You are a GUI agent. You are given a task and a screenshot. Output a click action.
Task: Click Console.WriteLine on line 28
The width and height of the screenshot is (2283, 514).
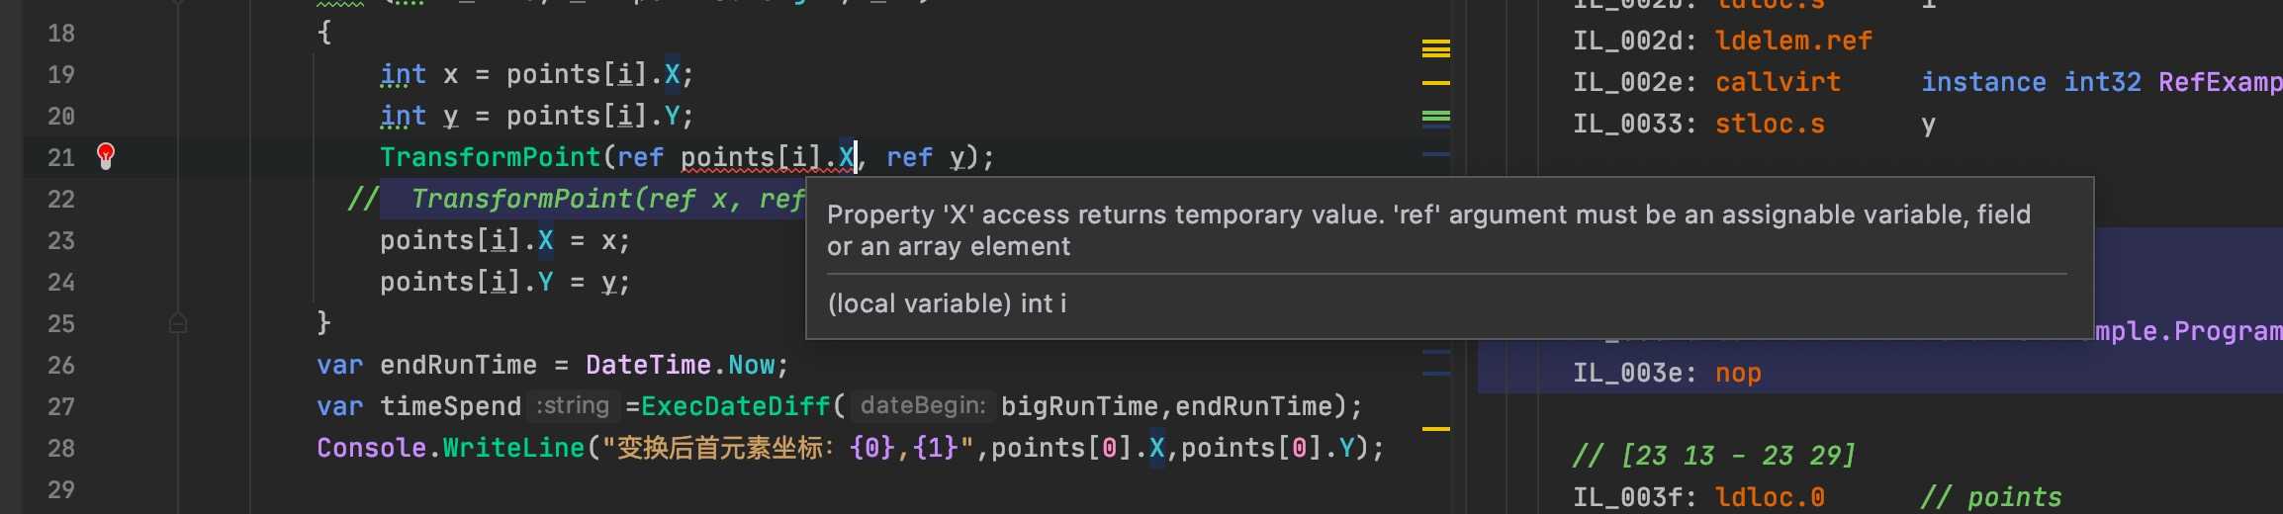coord(451,448)
